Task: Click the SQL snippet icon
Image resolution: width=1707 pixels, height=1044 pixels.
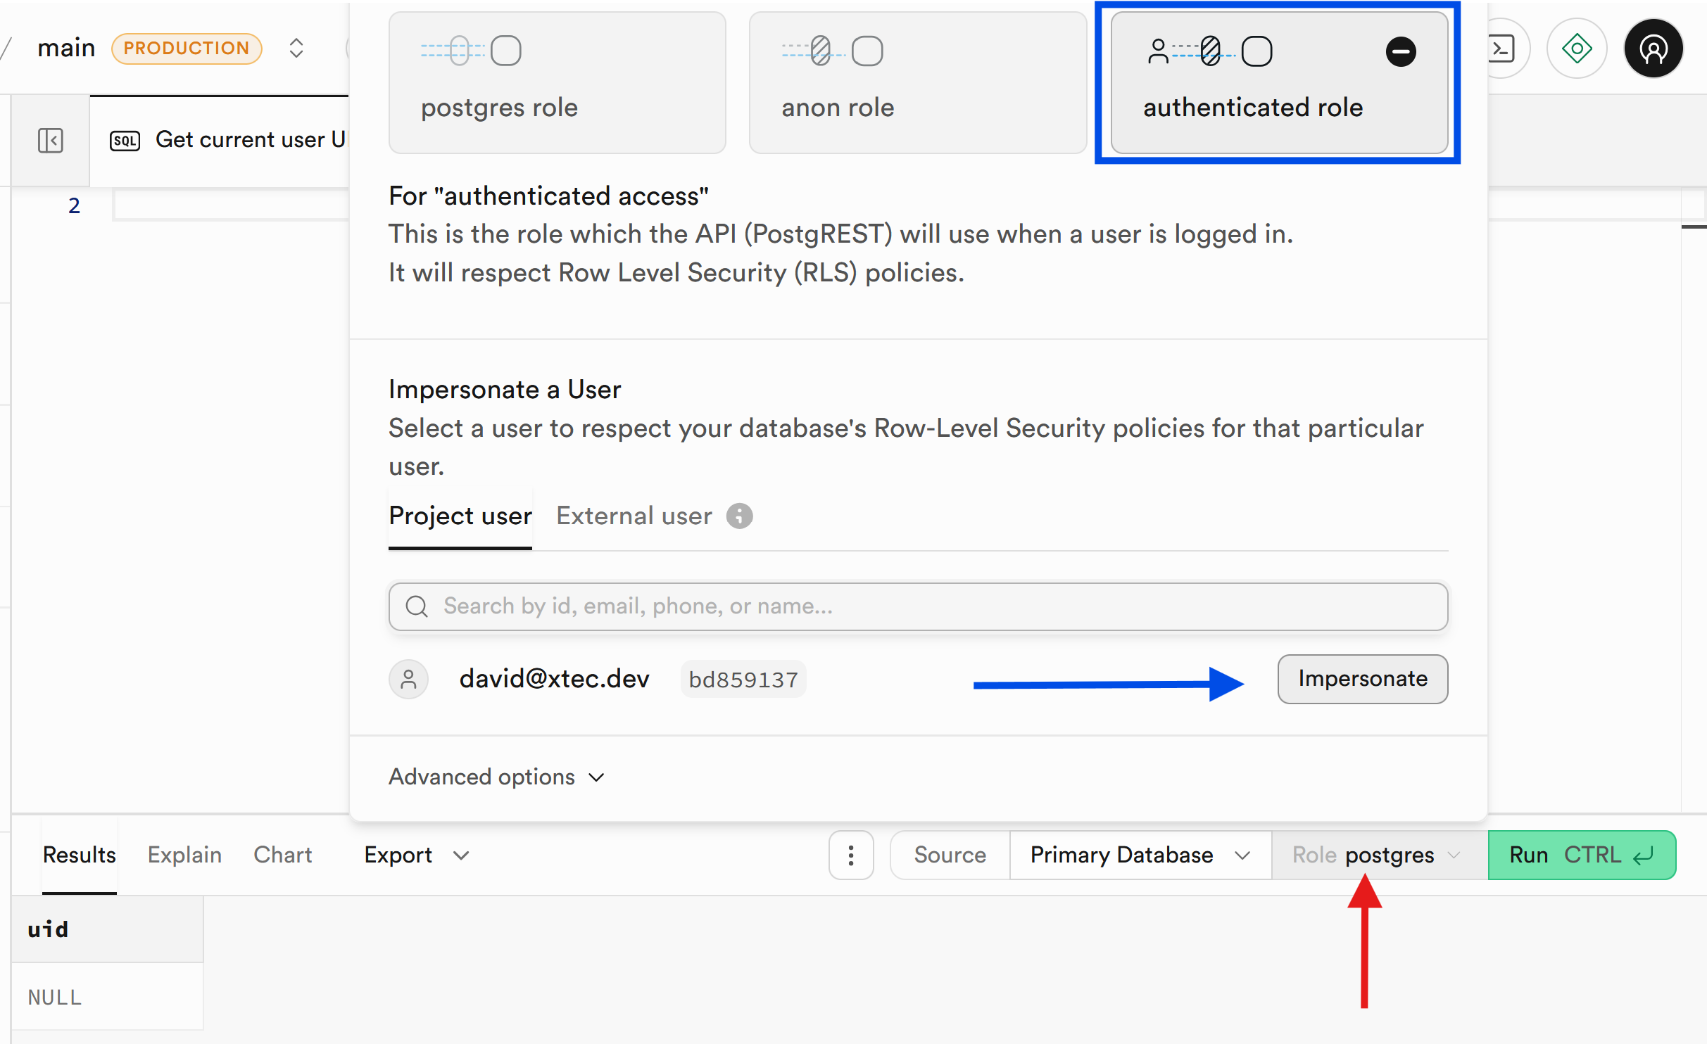Action: [125, 141]
